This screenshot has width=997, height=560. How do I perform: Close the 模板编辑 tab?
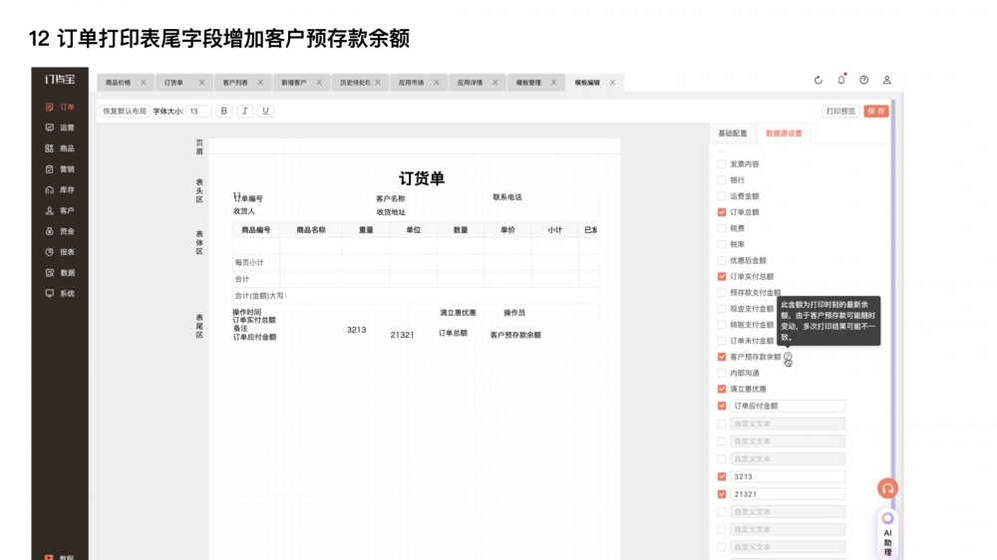coord(612,82)
